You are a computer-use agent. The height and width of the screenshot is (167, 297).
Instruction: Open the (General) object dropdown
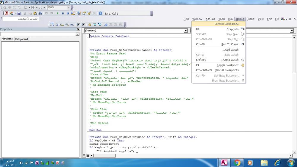186,31
